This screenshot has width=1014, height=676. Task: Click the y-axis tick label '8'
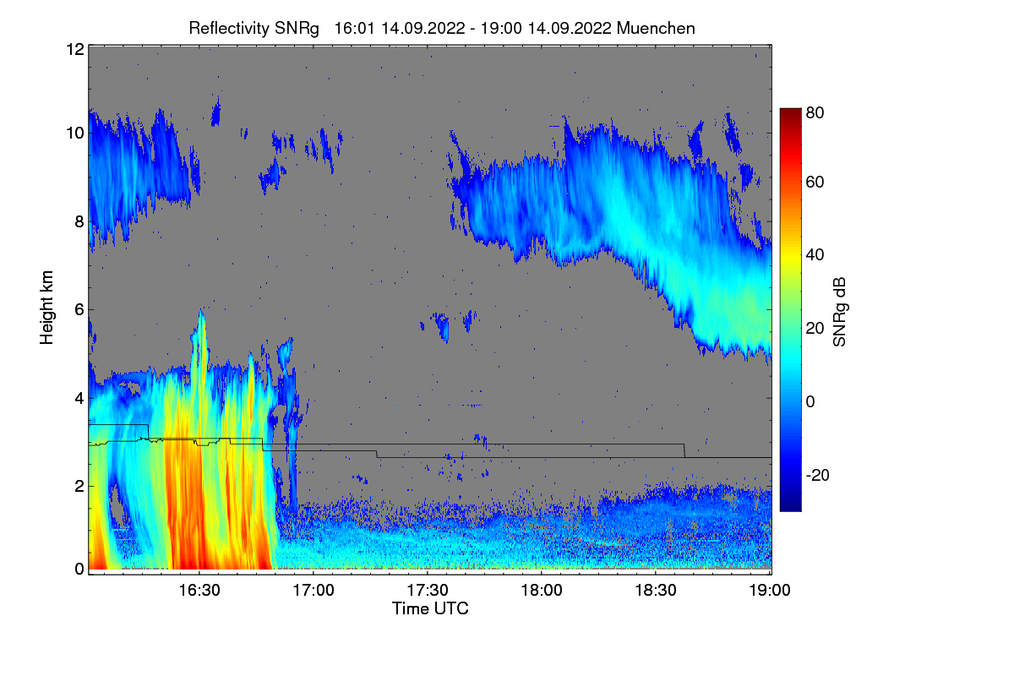pos(78,221)
